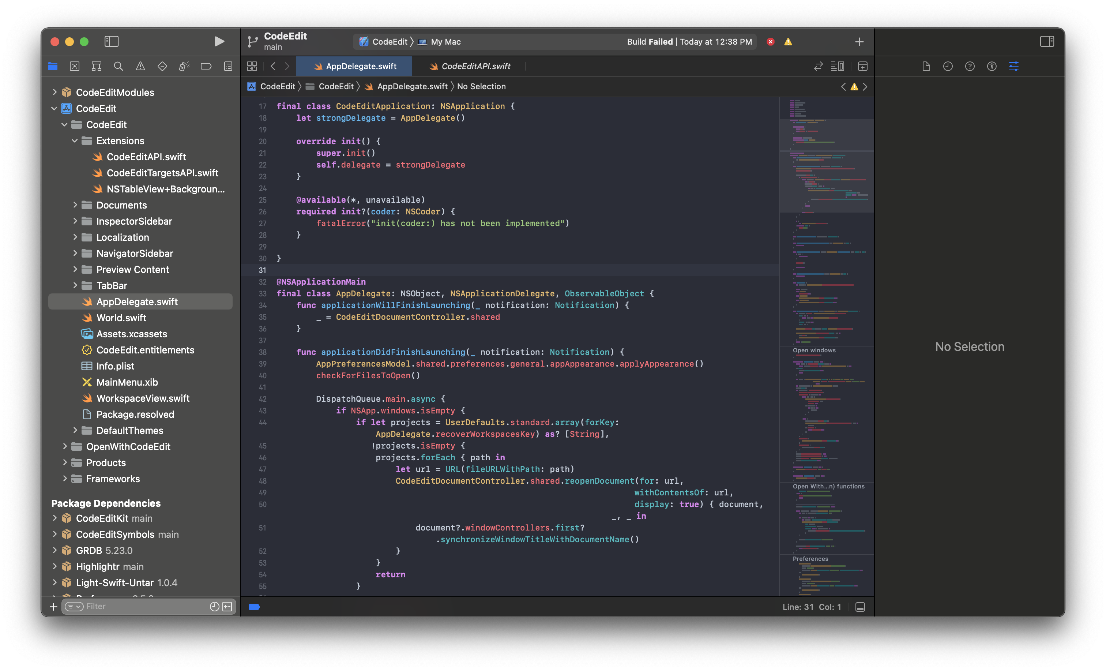Expand the Documents folder
1106x671 pixels.
point(75,205)
